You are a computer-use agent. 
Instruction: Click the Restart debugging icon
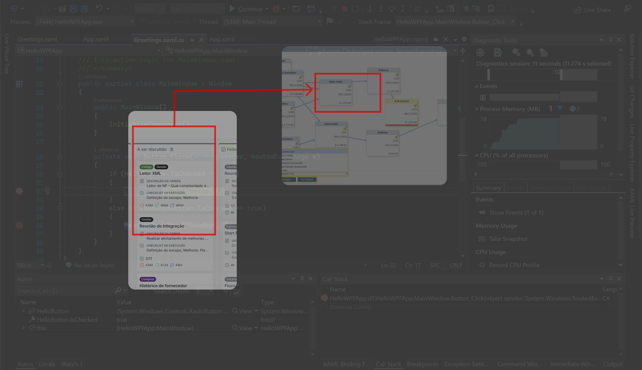(355, 9)
